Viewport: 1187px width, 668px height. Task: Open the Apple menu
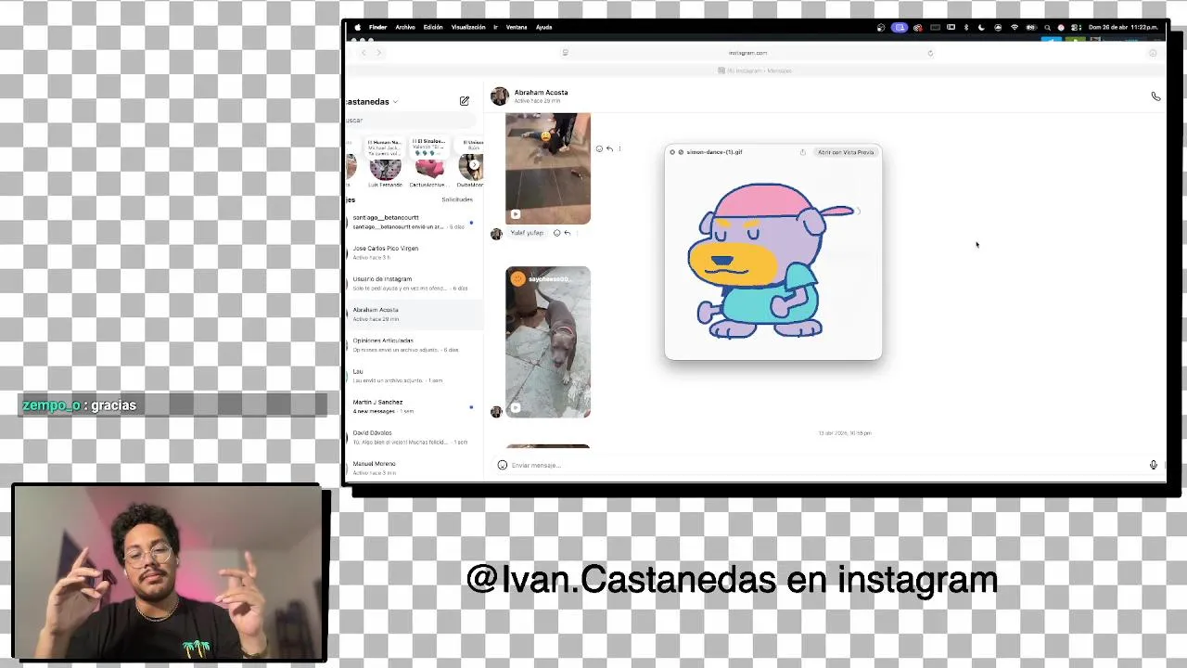(358, 27)
